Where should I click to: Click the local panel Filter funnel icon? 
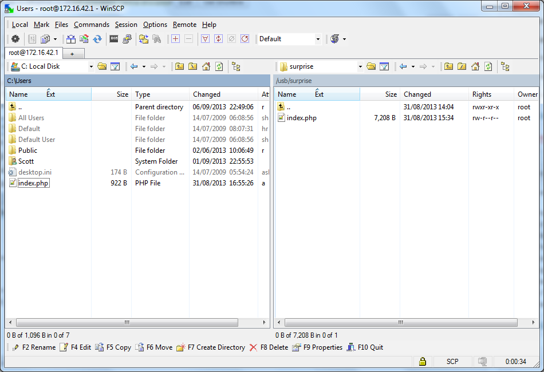click(115, 66)
